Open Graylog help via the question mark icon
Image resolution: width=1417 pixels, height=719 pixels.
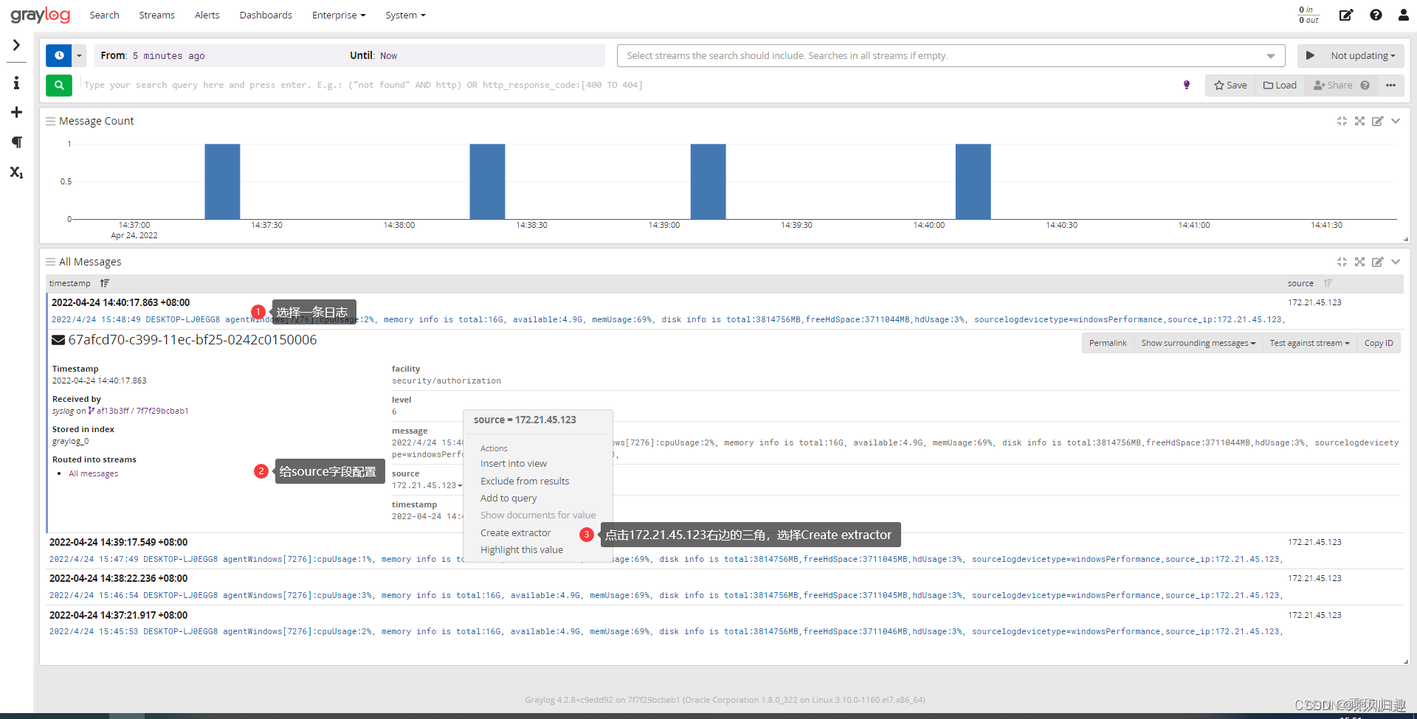click(x=1375, y=15)
